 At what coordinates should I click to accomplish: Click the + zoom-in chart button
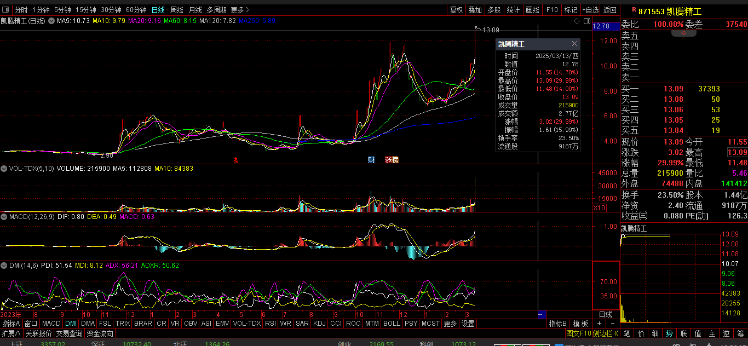click(599, 324)
